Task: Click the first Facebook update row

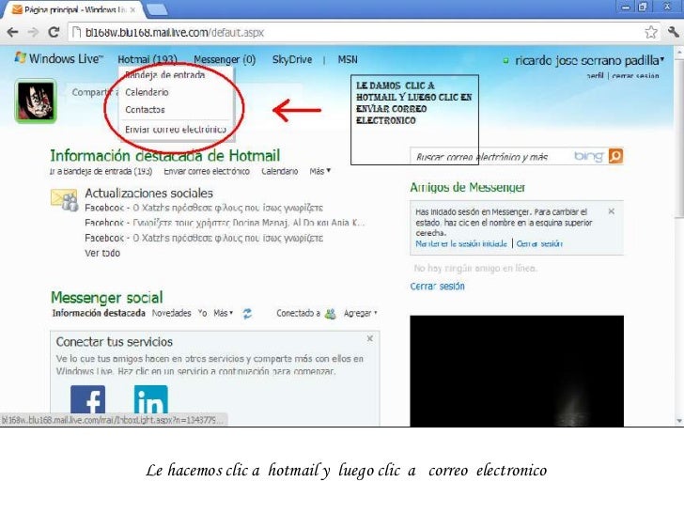Action: click(x=204, y=208)
